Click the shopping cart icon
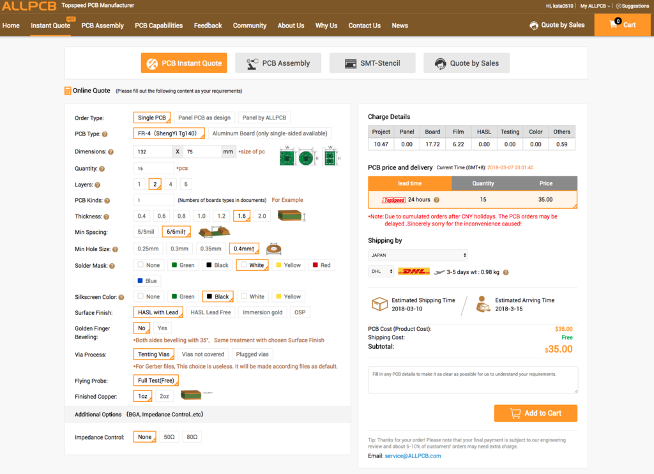Image resolution: width=654 pixels, height=474 pixels. [613, 25]
